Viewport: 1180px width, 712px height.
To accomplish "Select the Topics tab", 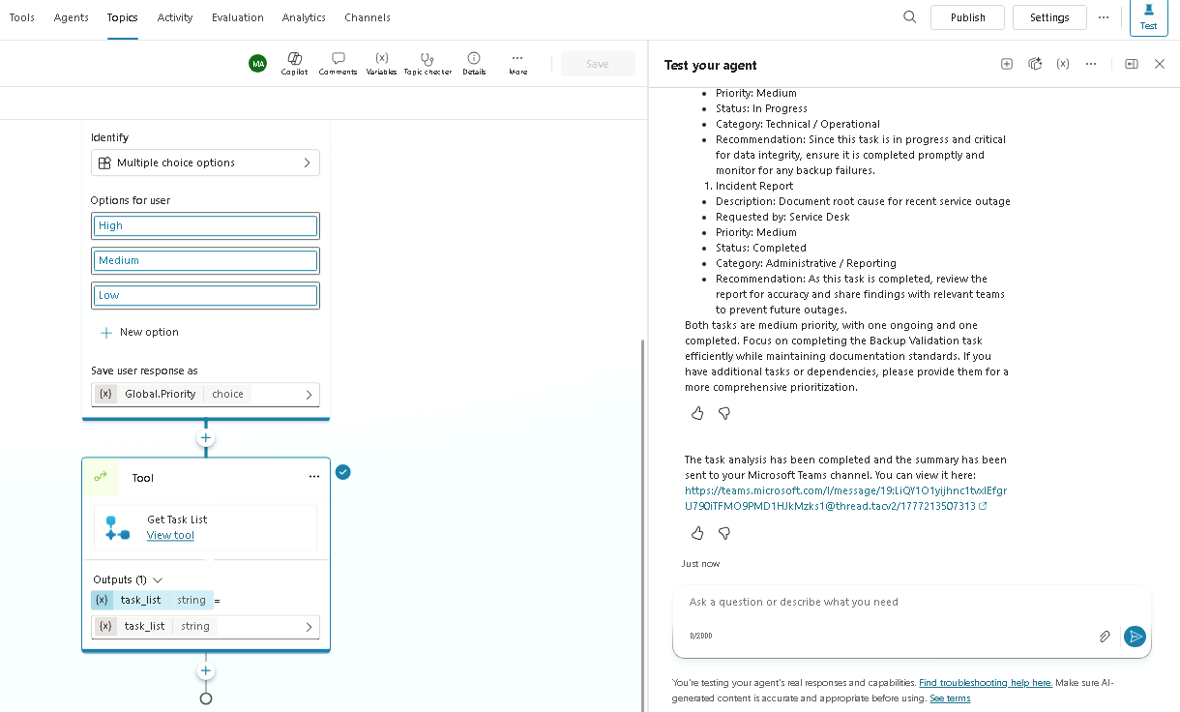I will click(x=122, y=17).
